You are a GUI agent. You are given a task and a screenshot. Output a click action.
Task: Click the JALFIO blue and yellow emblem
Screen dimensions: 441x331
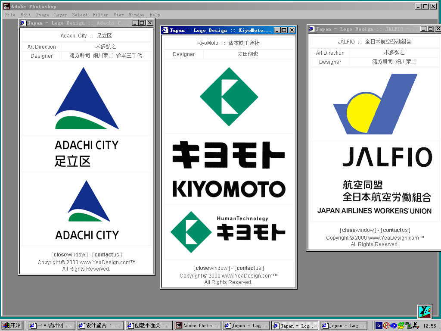pyautogui.click(x=375, y=104)
